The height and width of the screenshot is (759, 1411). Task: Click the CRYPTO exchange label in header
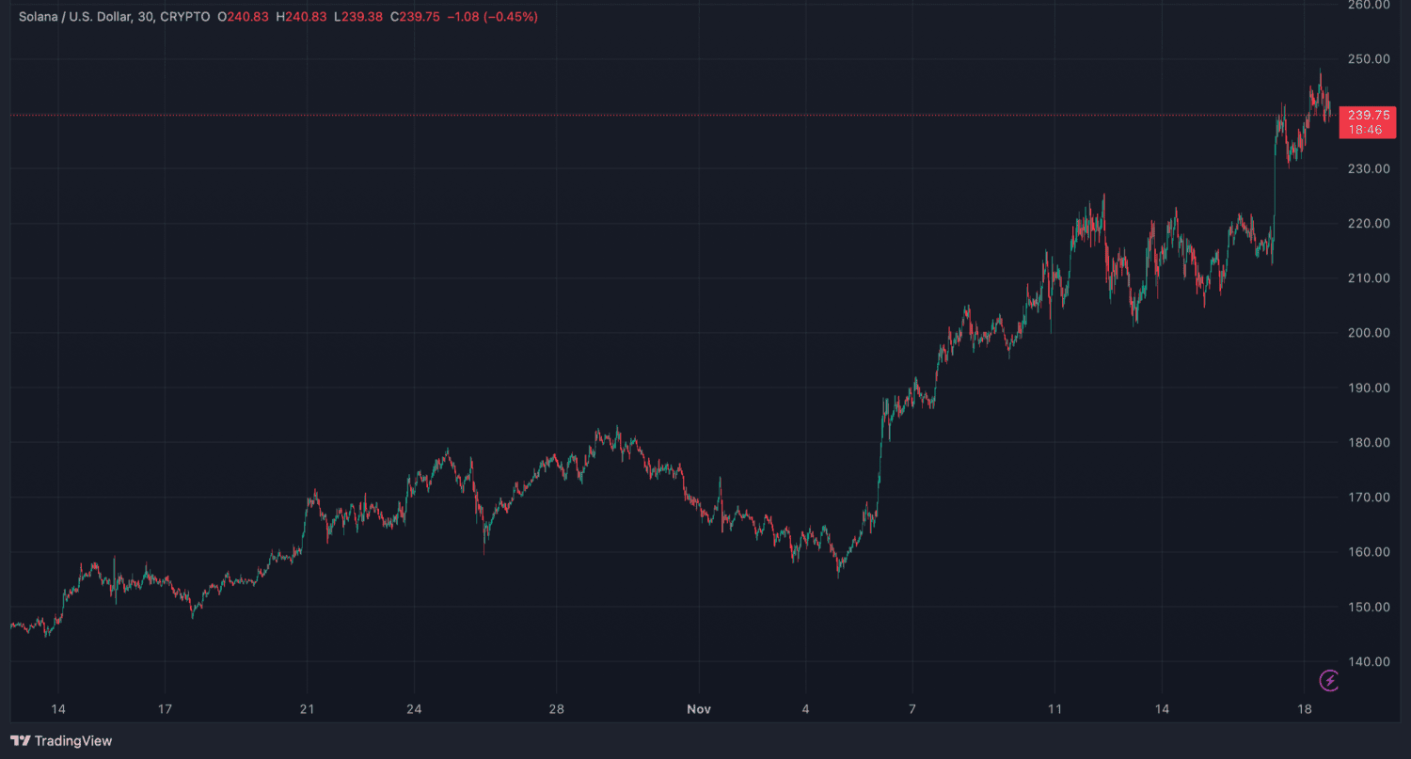[185, 17]
